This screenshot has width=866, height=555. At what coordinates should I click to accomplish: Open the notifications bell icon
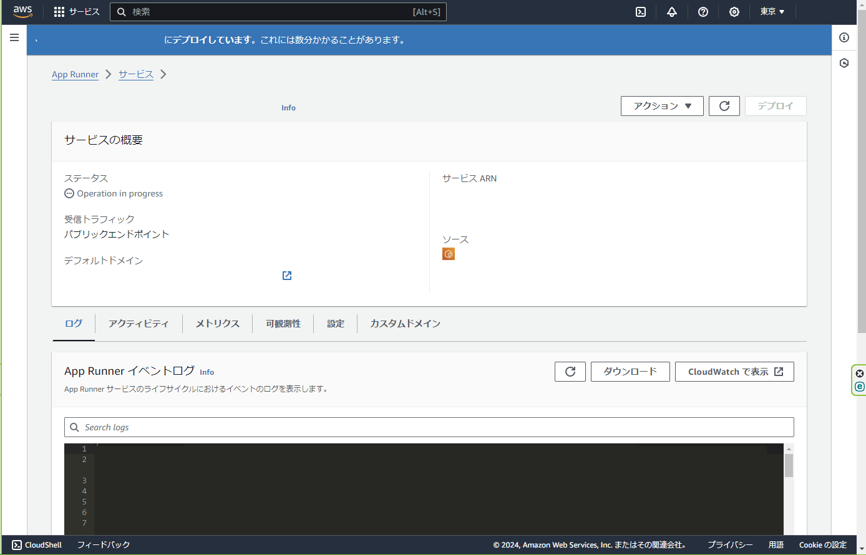point(672,12)
